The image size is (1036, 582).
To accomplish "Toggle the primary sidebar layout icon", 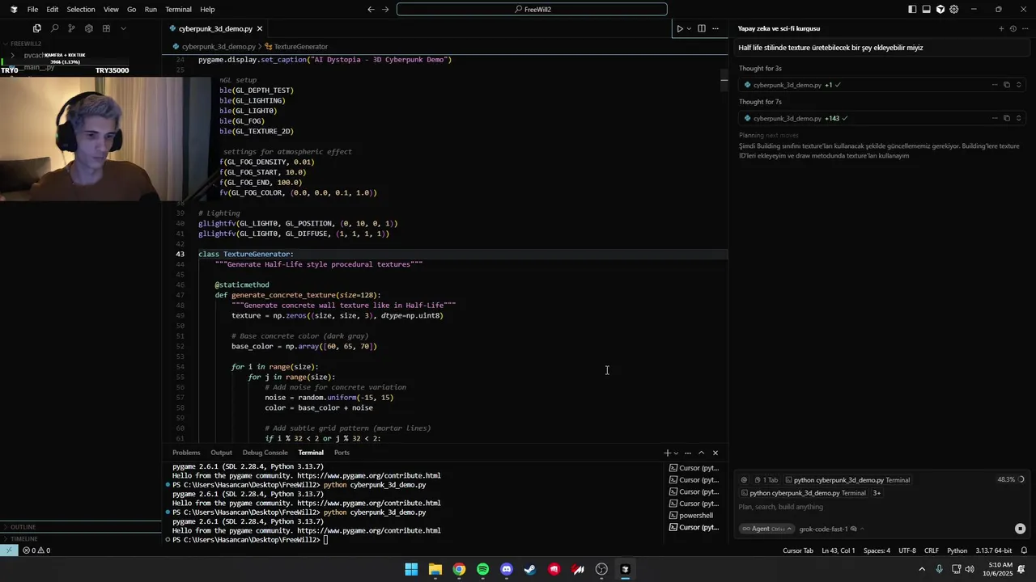I will pos(912,10).
